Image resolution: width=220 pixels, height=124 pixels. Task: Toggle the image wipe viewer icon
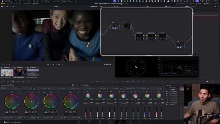(7, 7)
